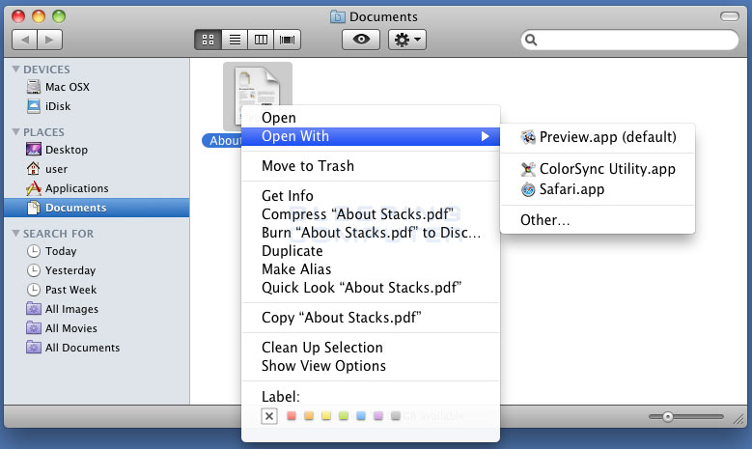
Task: Choose Make Alias
Action: click(x=371, y=269)
